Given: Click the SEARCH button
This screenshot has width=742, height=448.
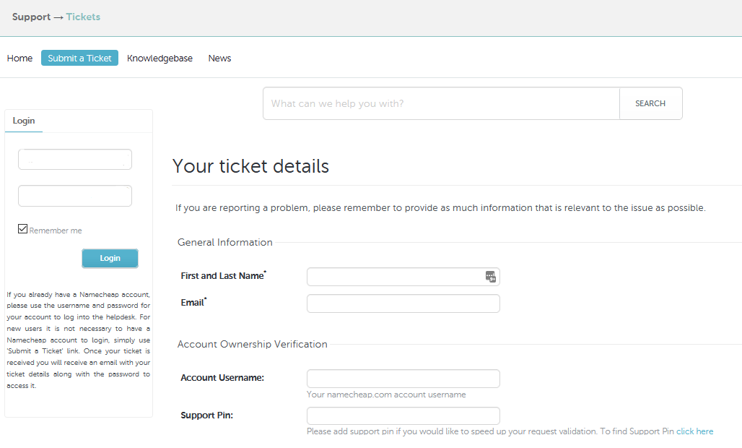Looking at the screenshot, I should (x=650, y=103).
